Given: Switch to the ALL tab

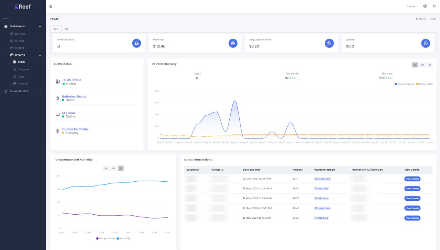Looking at the screenshot, I should click(x=66, y=29).
